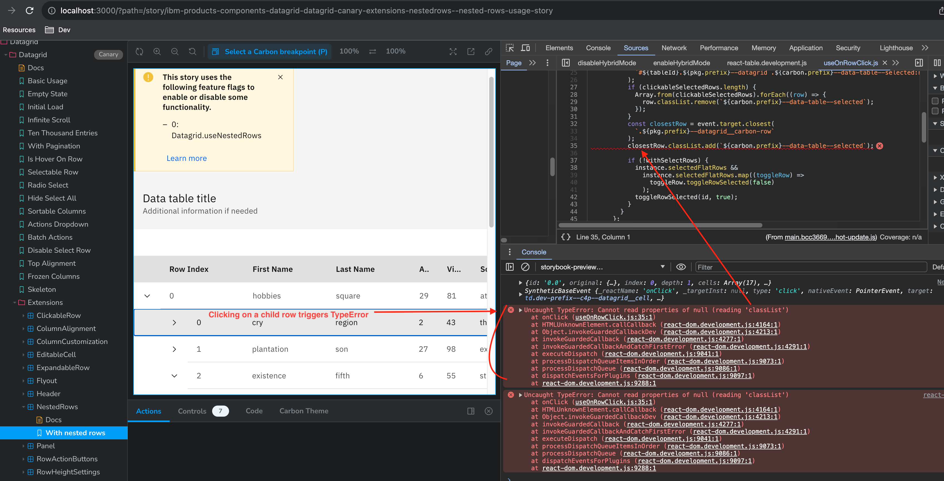Enter fullscreen mode via the Storybook toolbar icon
Screen dimensions: 944x481
[453, 51]
